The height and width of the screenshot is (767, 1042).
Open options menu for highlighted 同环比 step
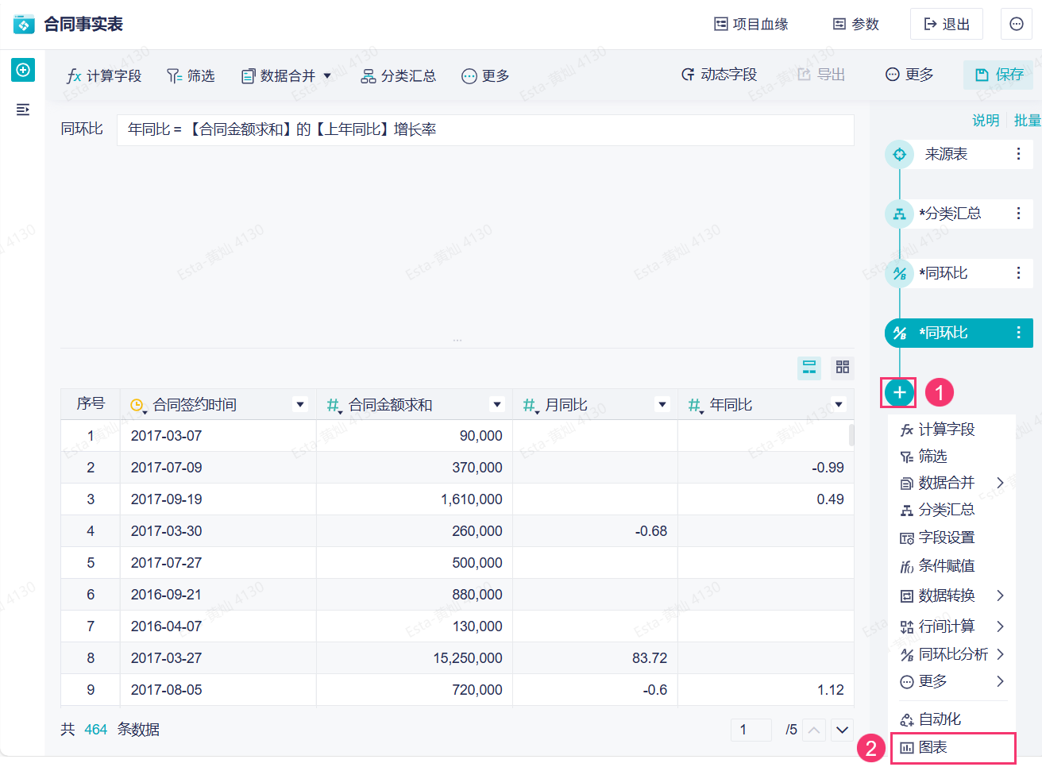click(x=1018, y=333)
